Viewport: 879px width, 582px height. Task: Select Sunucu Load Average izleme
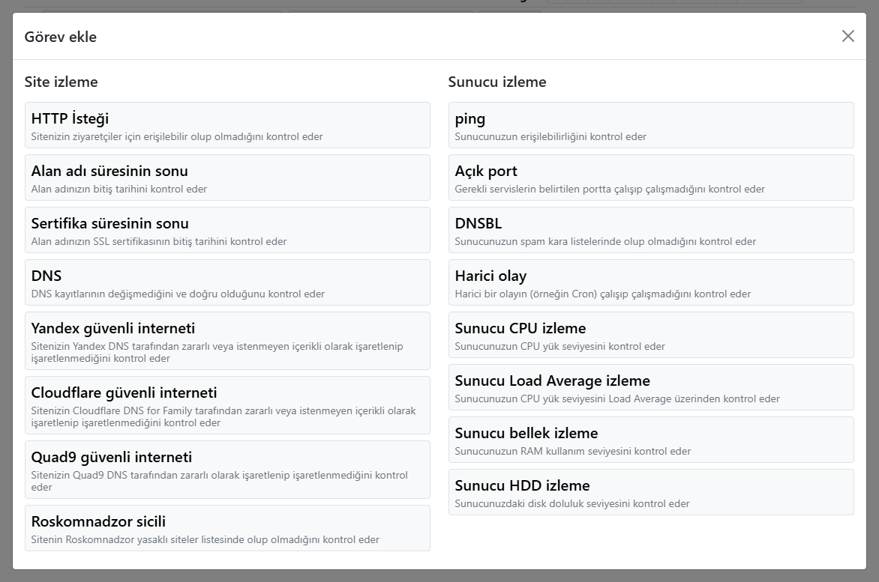tap(651, 387)
